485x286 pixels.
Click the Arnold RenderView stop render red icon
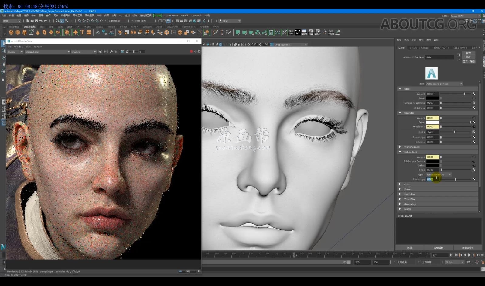click(191, 52)
